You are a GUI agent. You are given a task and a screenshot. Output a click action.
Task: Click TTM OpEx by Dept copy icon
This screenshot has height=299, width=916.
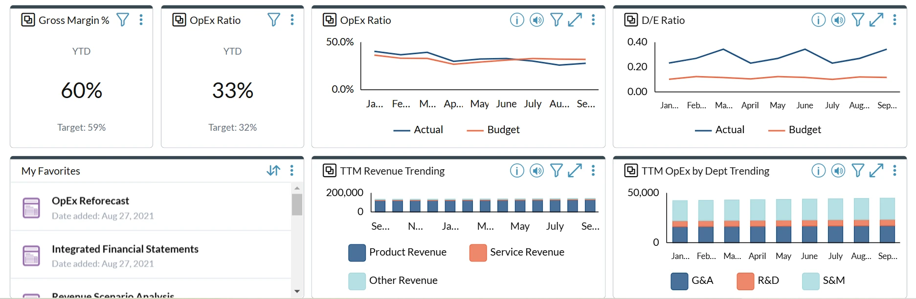[x=631, y=171]
